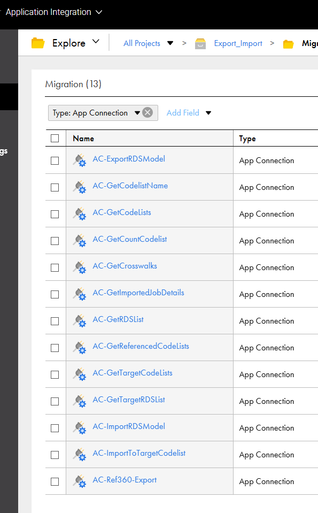Select the AC-ImportRDSModel row checkbox
The width and height of the screenshot is (318, 513).
55,428
